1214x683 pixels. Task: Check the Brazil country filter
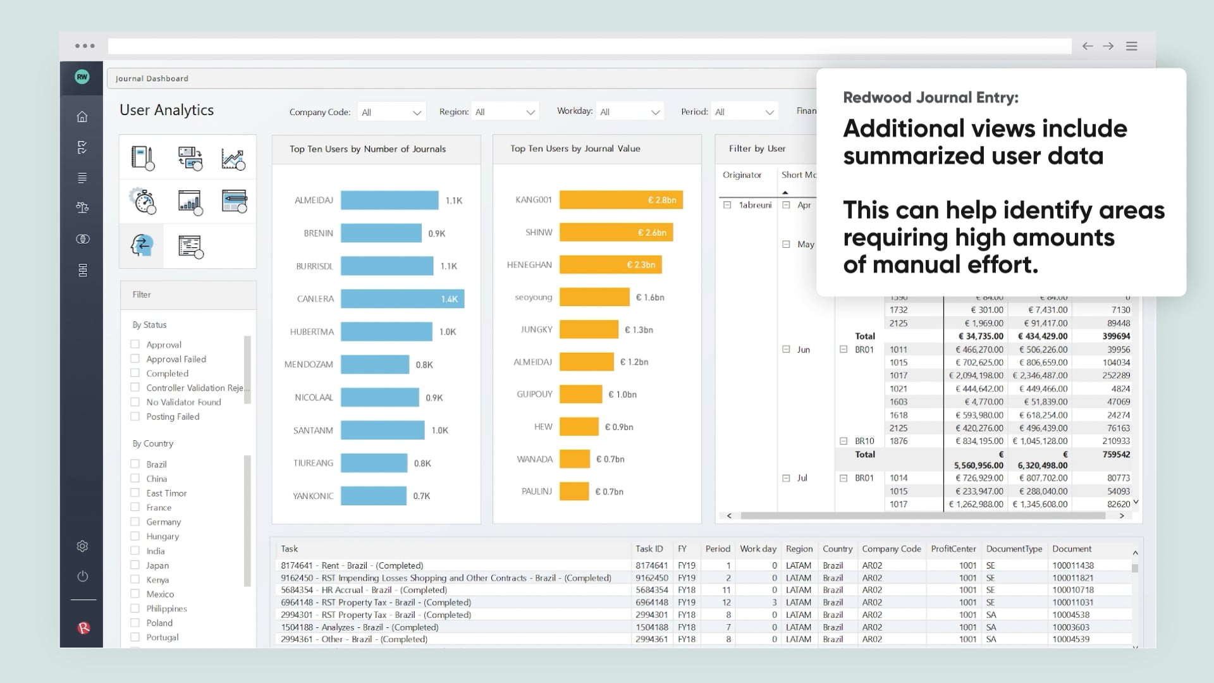(135, 464)
